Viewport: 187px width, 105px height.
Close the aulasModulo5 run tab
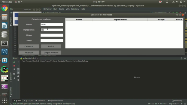coord(38,58)
